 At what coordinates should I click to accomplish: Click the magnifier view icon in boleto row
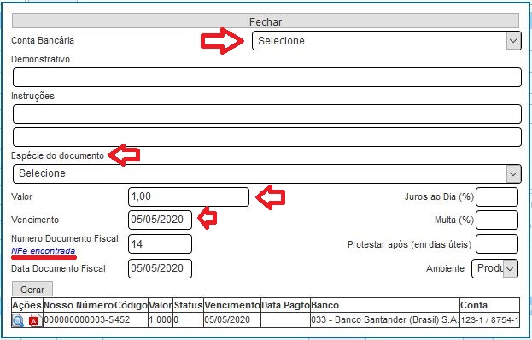[x=18, y=320]
